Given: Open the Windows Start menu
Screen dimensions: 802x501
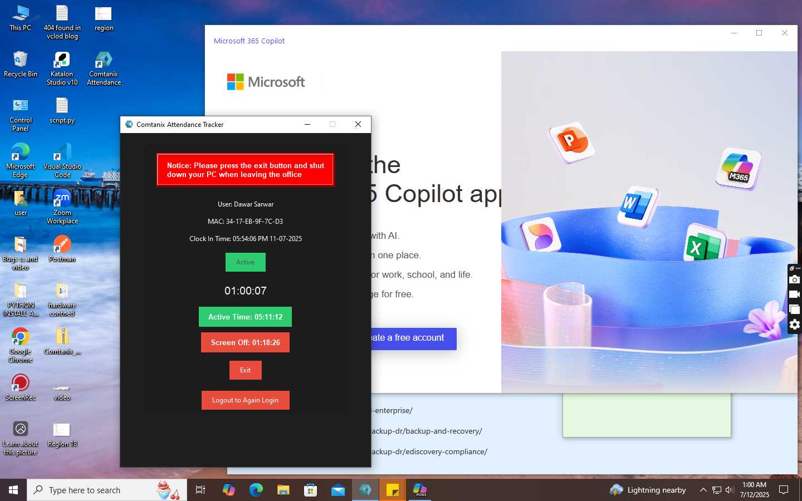Looking at the screenshot, I should 13,490.
